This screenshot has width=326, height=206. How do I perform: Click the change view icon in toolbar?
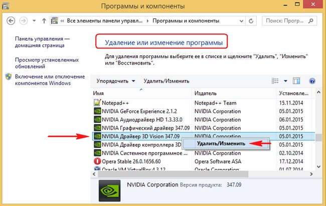(275, 81)
